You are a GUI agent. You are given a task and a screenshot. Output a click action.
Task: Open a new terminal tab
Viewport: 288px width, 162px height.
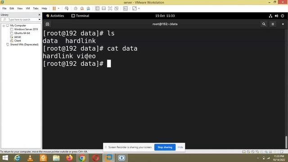coord(47,24)
